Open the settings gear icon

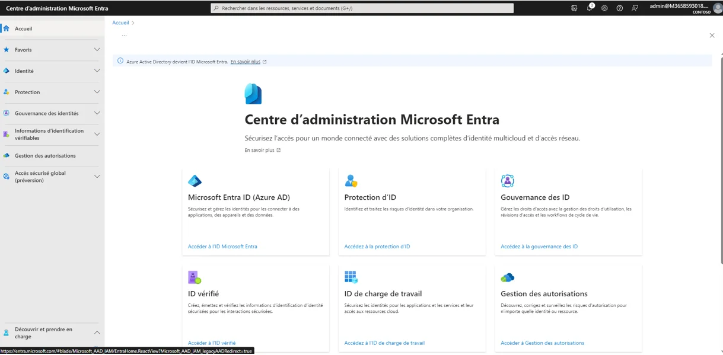click(x=604, y=8)
